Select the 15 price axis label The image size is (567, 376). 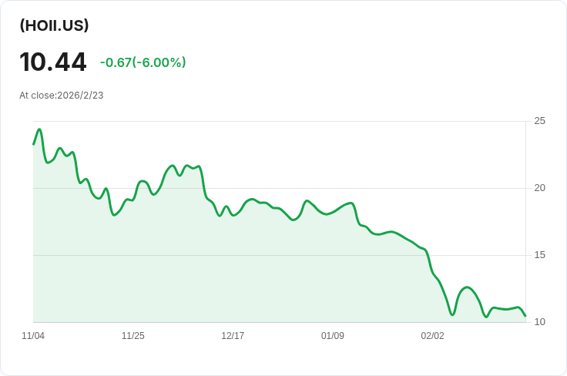(x=539, y=255)
